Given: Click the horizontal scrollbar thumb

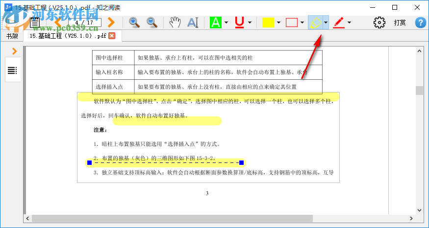Looking at the screenshot, I should click(172, 218).
